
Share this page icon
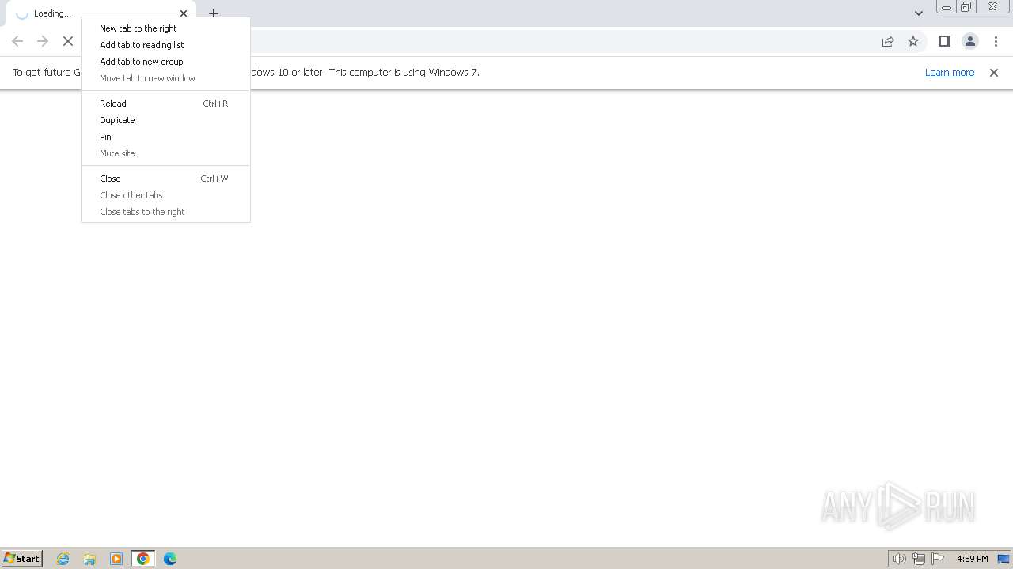click(x=888, y=41)
